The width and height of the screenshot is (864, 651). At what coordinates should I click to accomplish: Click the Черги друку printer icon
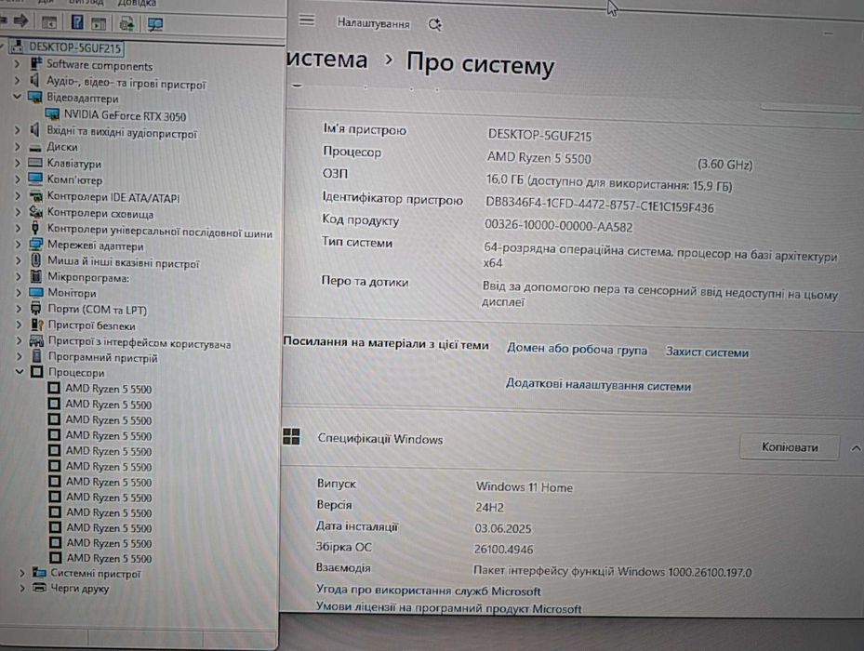[x=38, y=588]
